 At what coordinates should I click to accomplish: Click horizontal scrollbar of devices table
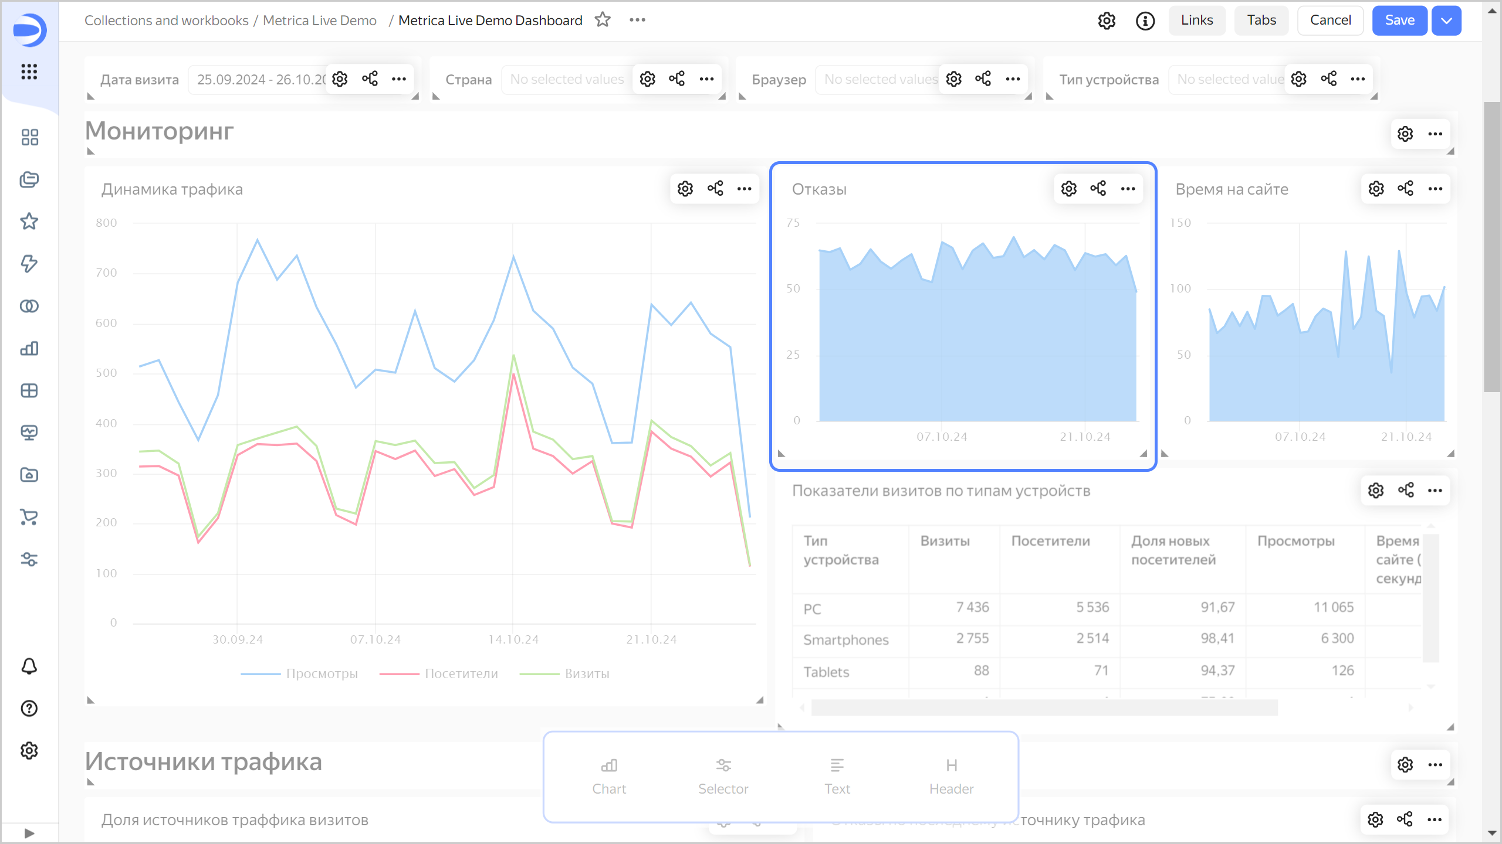click(x=1044, y=708)
